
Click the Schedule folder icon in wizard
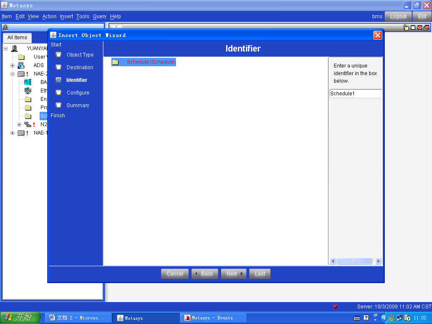point(115,62)
